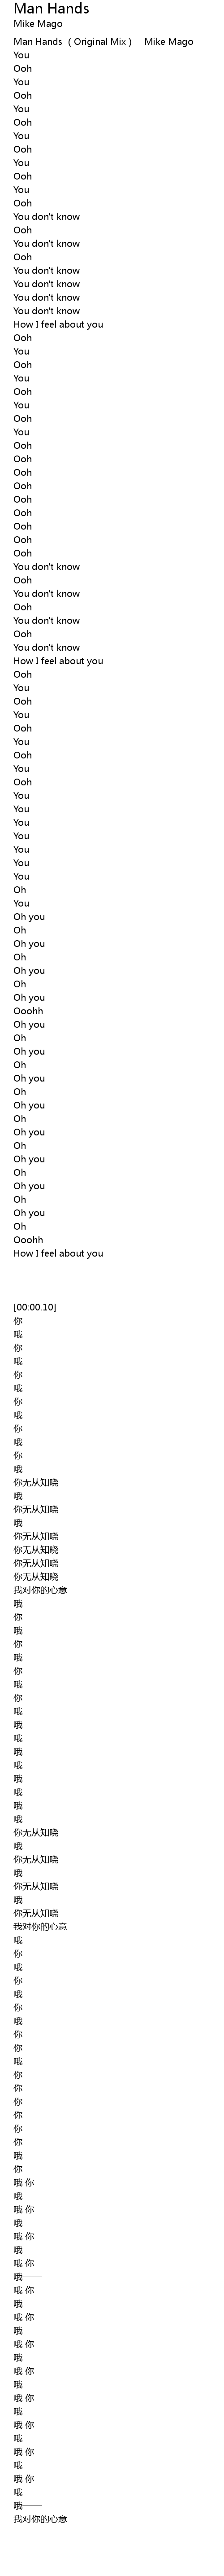Select the Man Hands (Original Mix) line
Viewport: 224px width, 2576px height.
point(103,42)
